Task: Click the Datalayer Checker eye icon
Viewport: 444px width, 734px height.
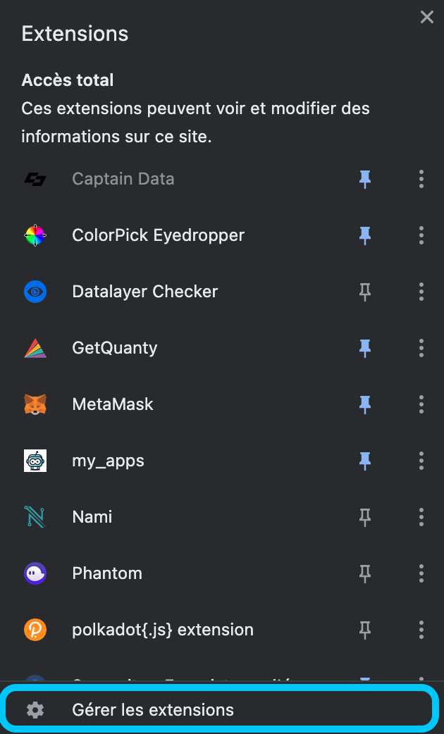Action: (x=35, y=292)
